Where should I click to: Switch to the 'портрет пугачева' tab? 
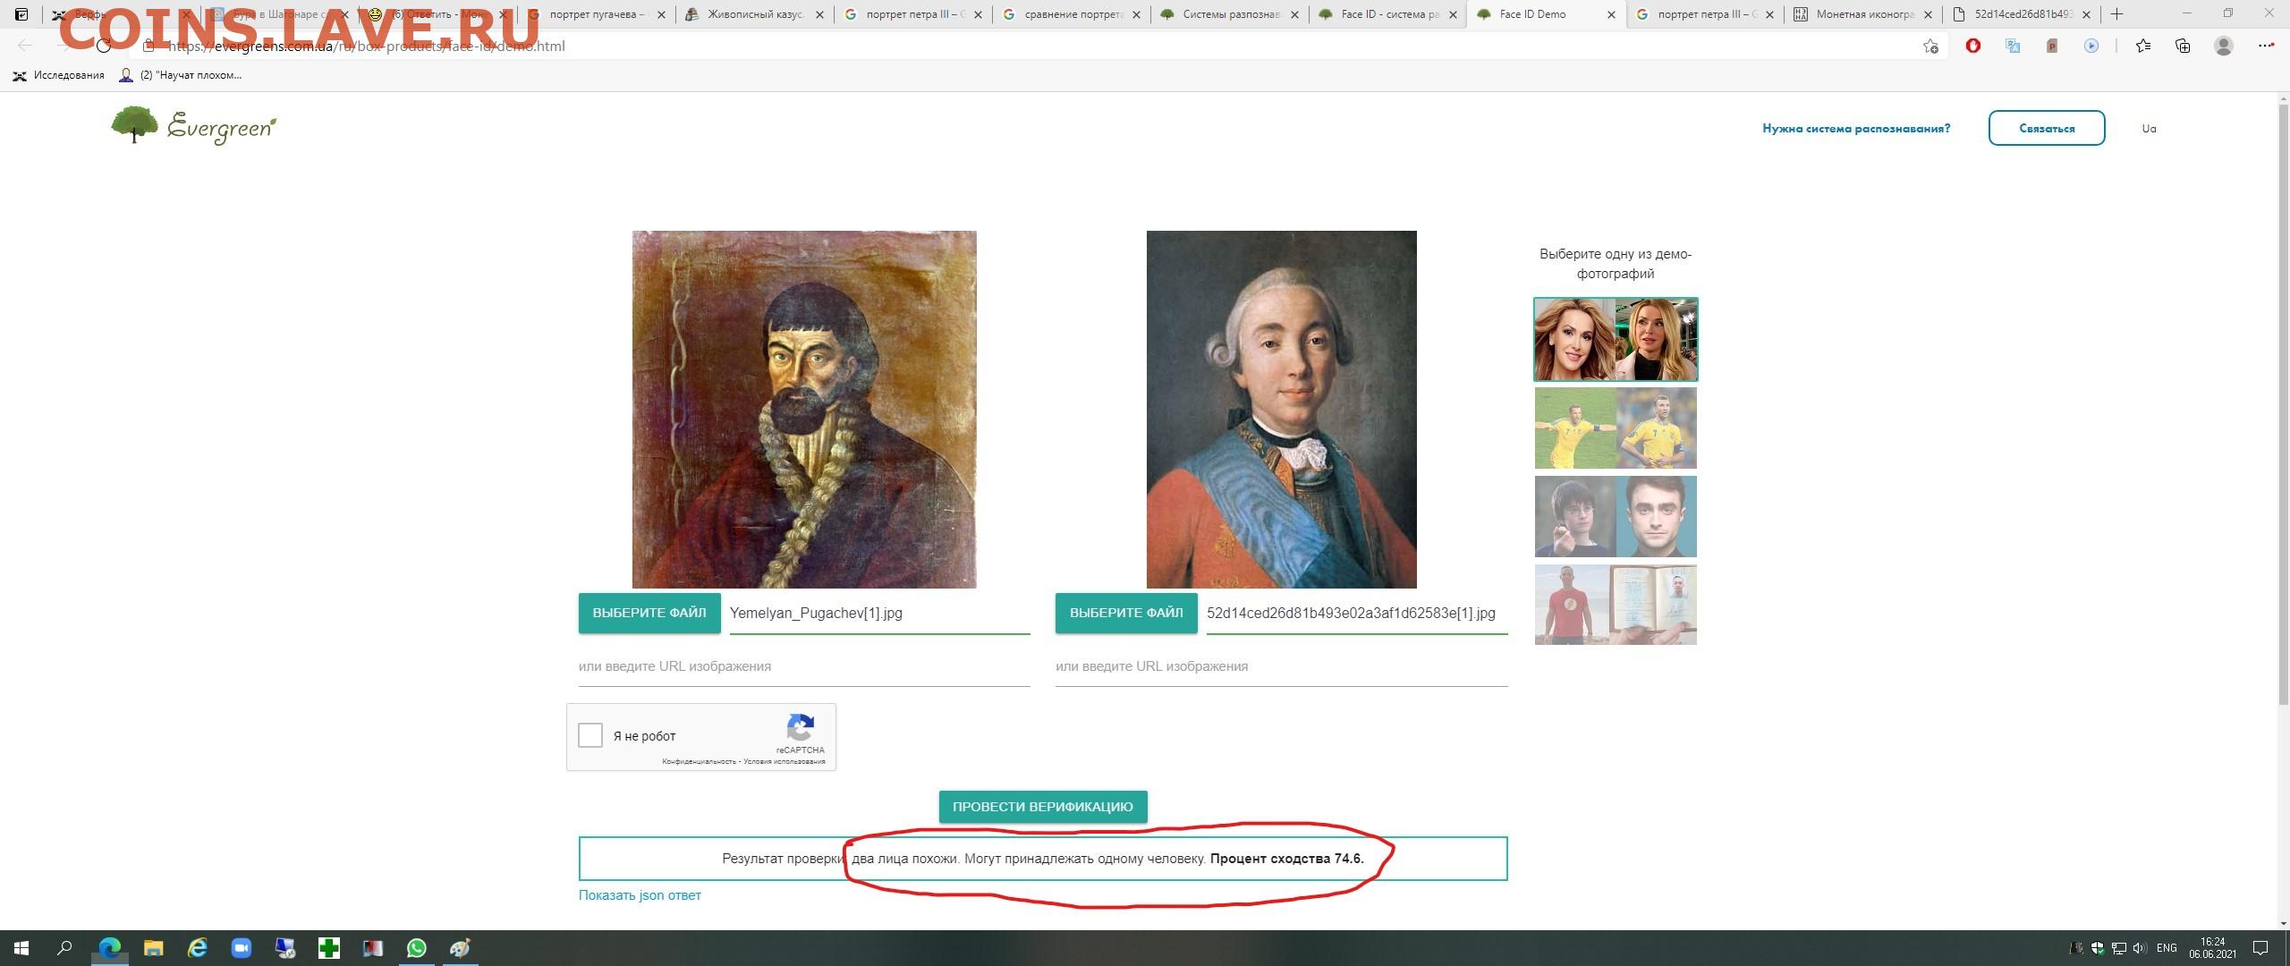point(598,14)
